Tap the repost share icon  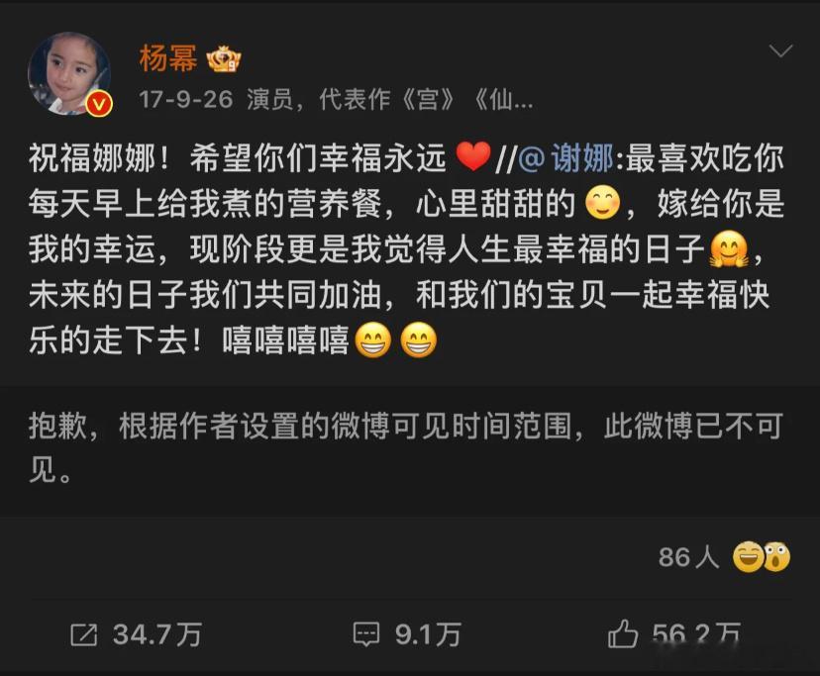[84, 634]
